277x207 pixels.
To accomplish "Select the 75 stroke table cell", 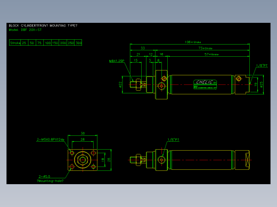I will coord(39,42).
